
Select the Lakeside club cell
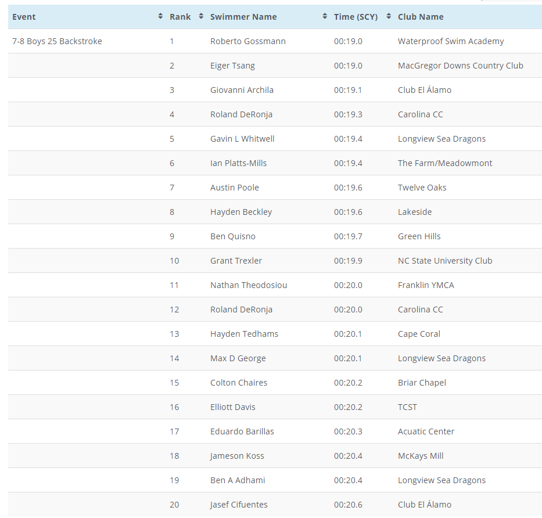pos(415,212)
